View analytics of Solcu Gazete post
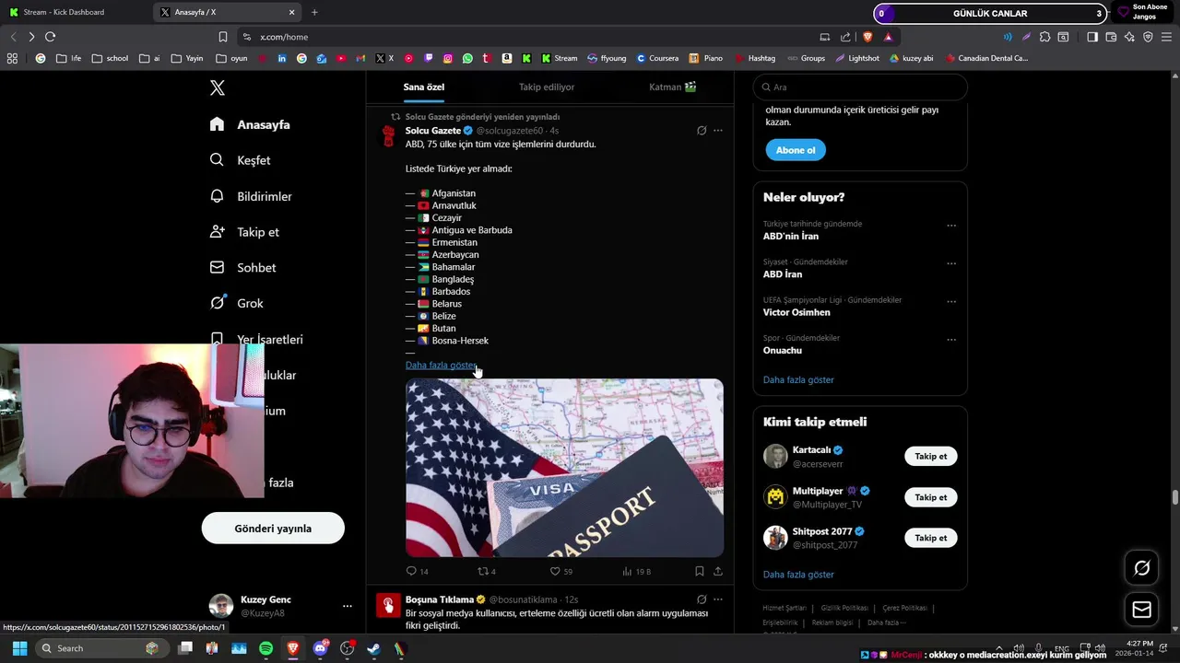 [x=636, y=571]
